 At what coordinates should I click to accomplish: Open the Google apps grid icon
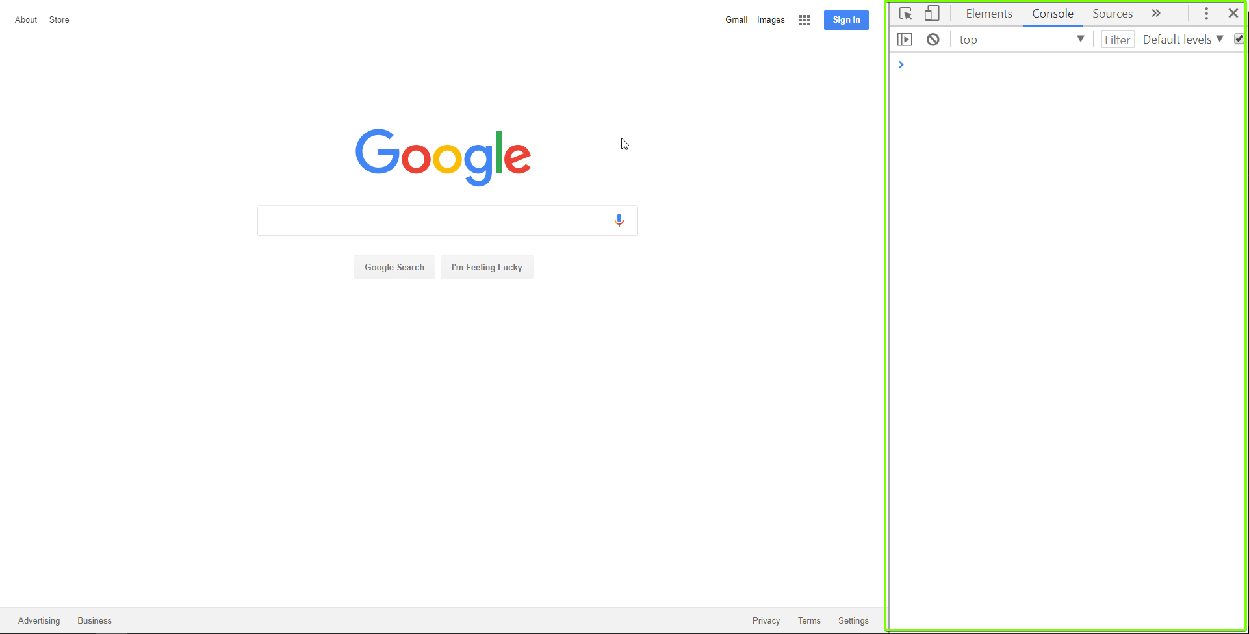coord(805,20)
